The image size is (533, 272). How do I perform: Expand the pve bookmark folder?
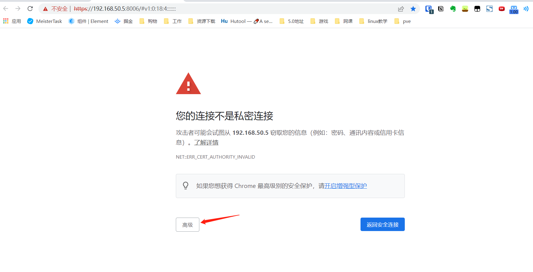[403, 21]
